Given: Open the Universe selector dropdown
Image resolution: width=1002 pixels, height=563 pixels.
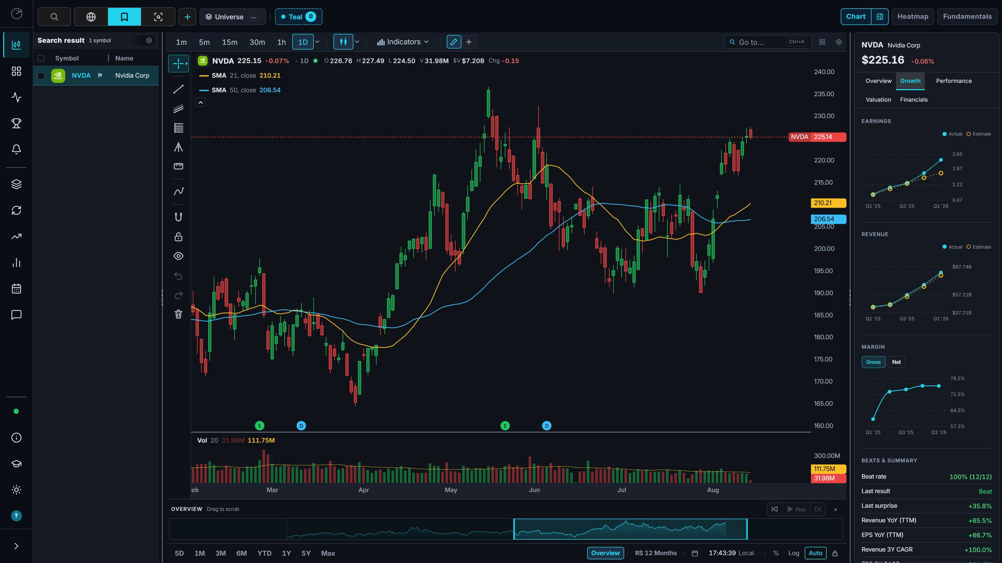Looking at the screenshot, I should click(225, 17).
